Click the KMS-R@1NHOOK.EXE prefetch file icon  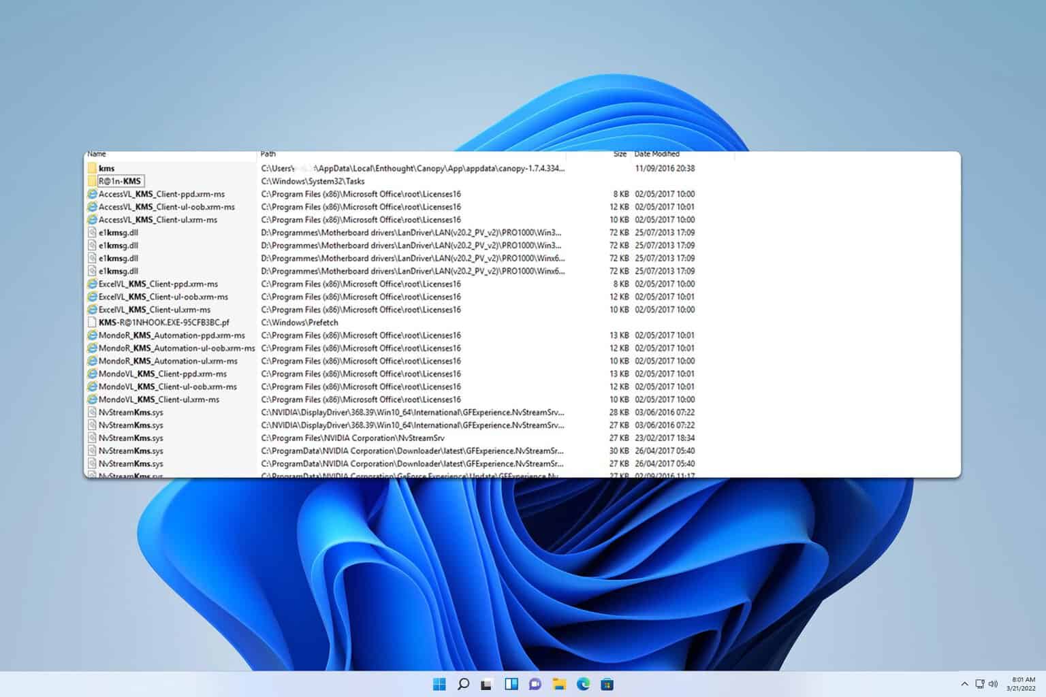[x=92, y=323]
